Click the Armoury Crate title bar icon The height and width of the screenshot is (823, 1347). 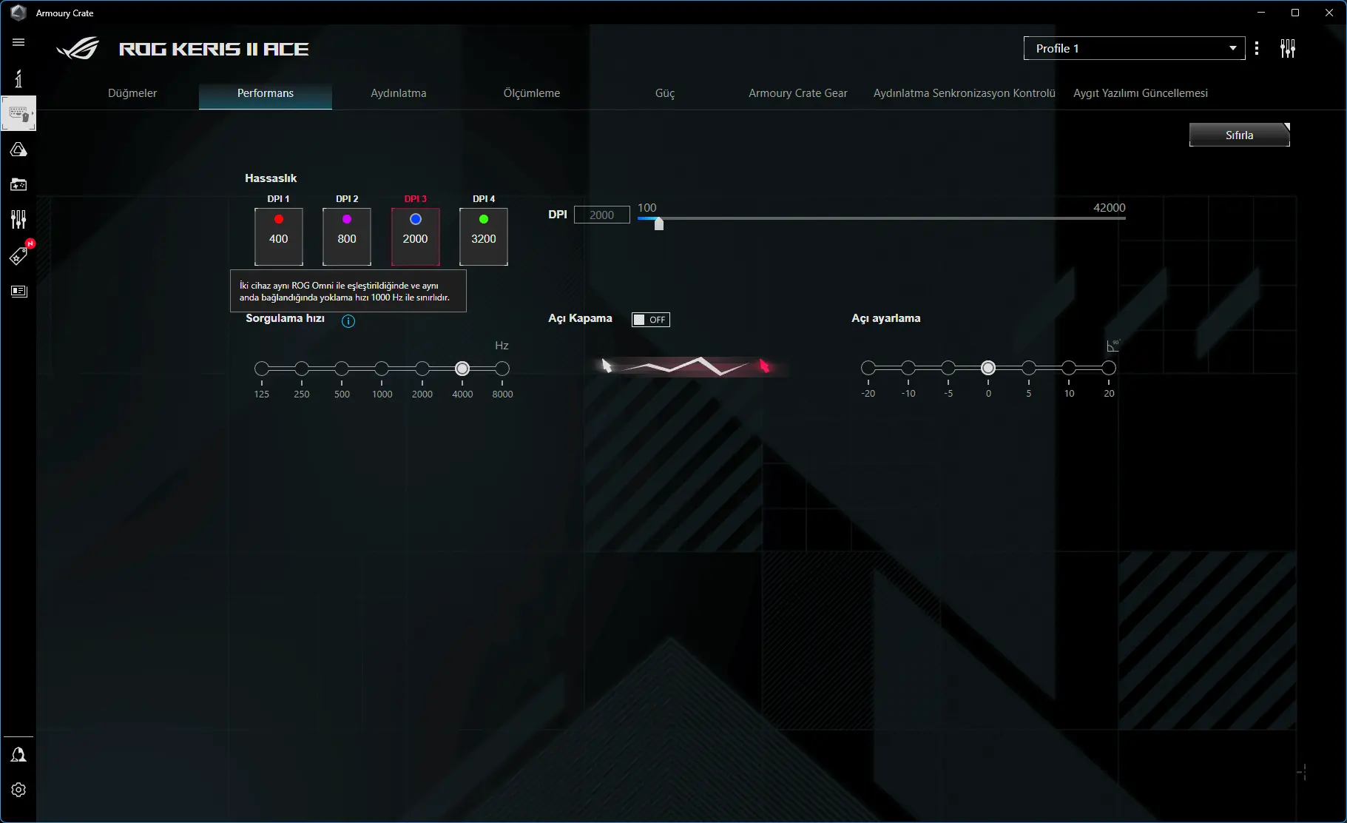(x=18, y=13)
